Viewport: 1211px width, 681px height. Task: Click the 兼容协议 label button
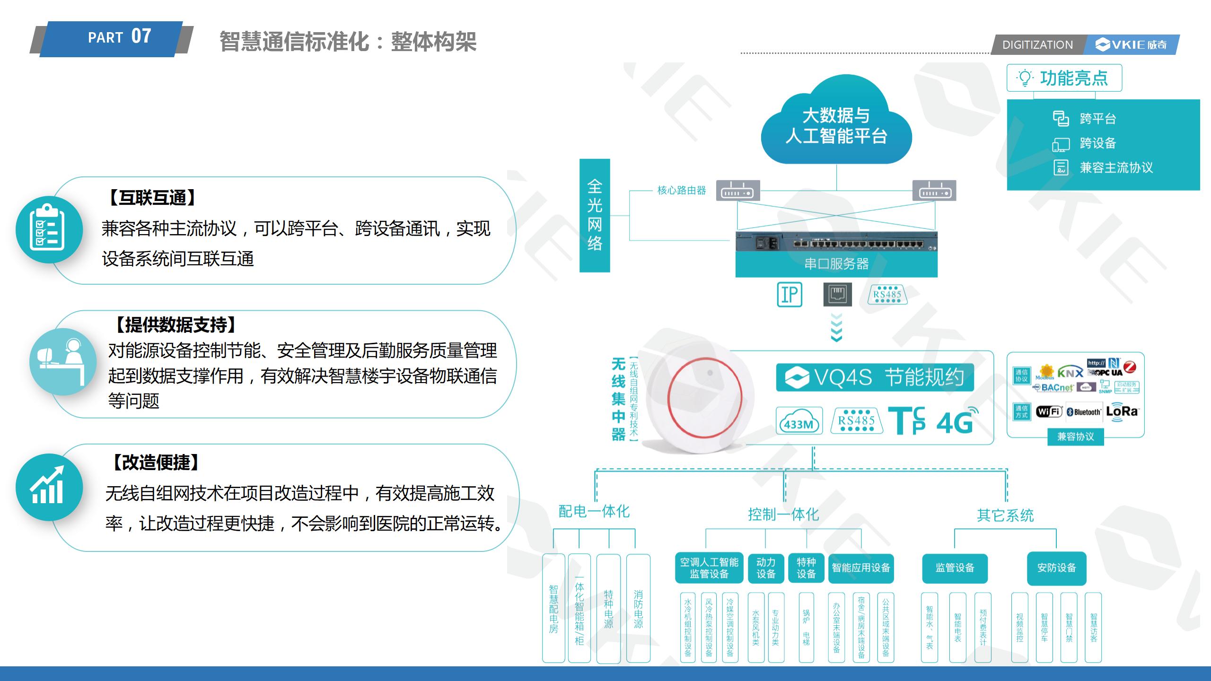tap(1075, 437)
